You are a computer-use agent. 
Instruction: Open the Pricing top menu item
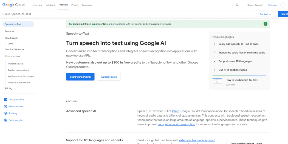pyautogui.click(x=75, y=5)
